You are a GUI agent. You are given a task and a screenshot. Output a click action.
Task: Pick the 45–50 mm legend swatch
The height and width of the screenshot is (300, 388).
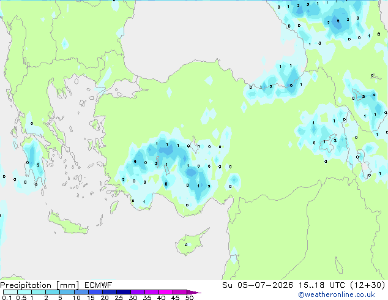180,292
